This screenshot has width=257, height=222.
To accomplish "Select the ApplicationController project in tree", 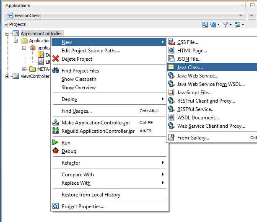I will [42, 34].
